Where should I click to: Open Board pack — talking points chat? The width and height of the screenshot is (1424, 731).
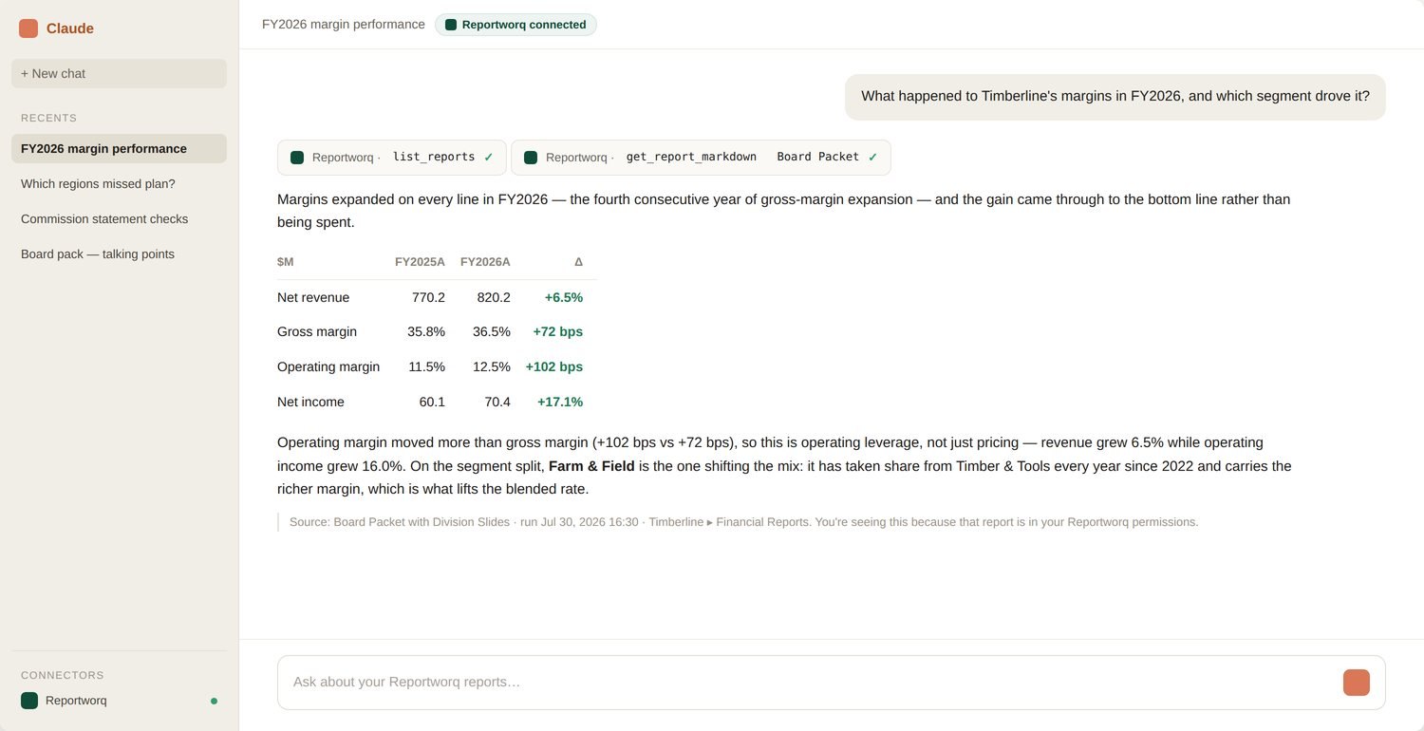(x=119, y=253)
